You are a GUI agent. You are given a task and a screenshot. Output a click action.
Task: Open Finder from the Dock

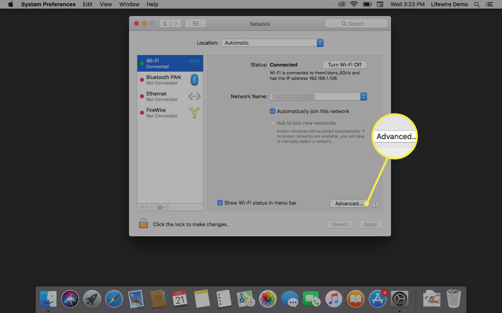pyautogui.click(x=48, y=299)
